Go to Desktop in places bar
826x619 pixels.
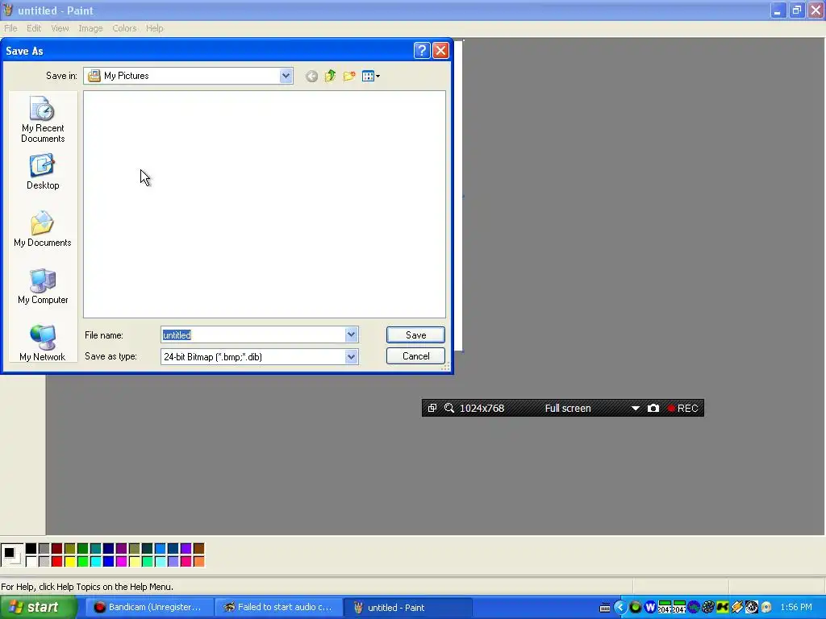click(43, 172)
